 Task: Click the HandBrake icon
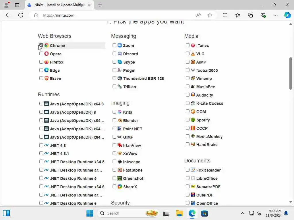(x=193, y=144)
